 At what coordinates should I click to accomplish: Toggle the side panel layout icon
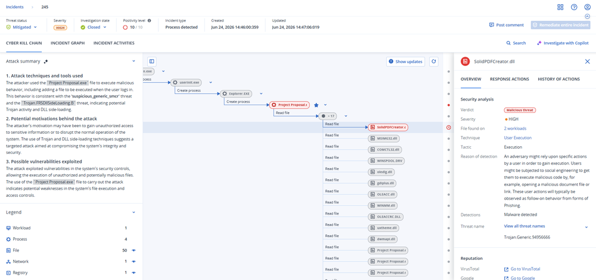(x=151, y=61)
